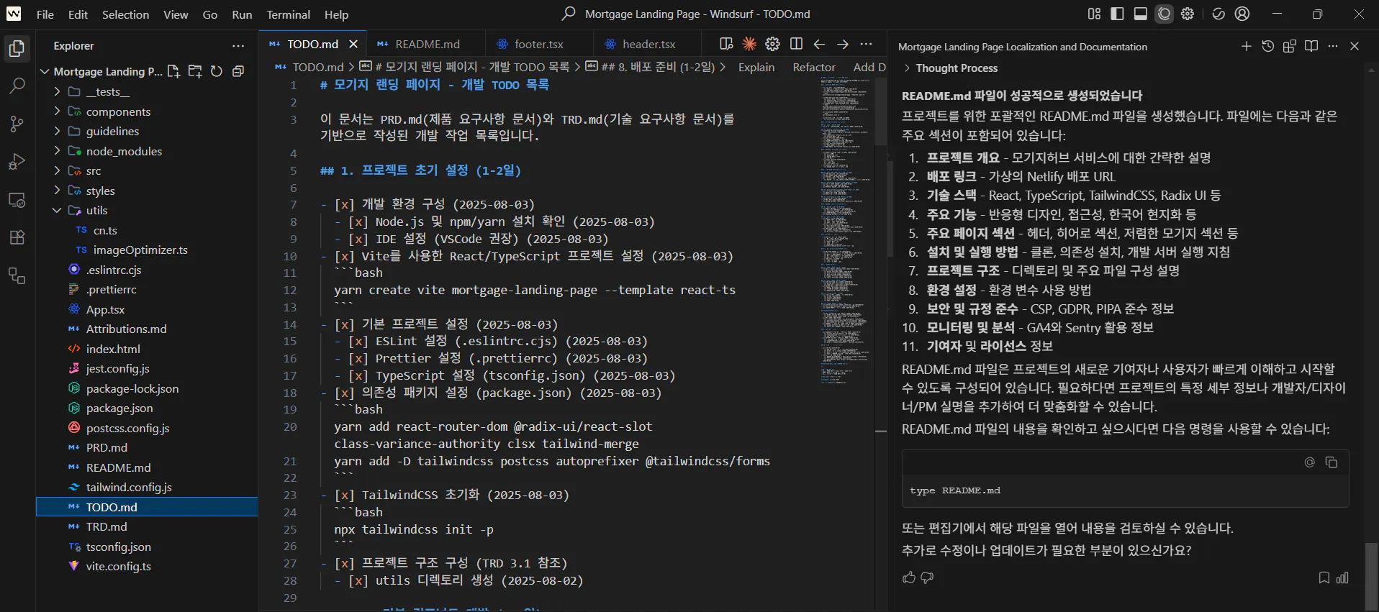
Task: Open tailwind.config.js in Explorer
Action: [129, 487]
